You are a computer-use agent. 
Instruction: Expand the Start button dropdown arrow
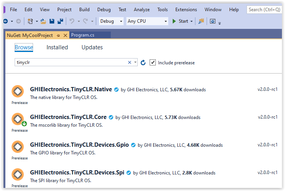pyautogui.click(x=192, y=22)
